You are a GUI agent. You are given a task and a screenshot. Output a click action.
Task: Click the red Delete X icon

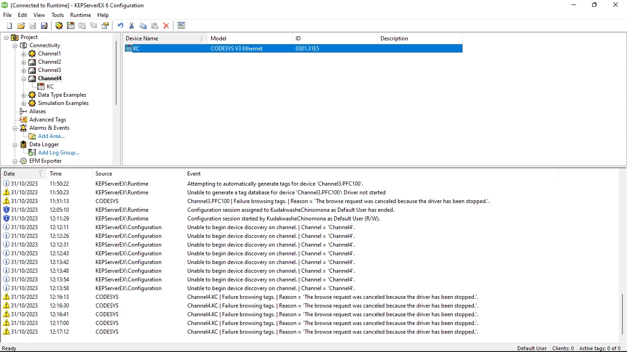(x=166, y=26)
